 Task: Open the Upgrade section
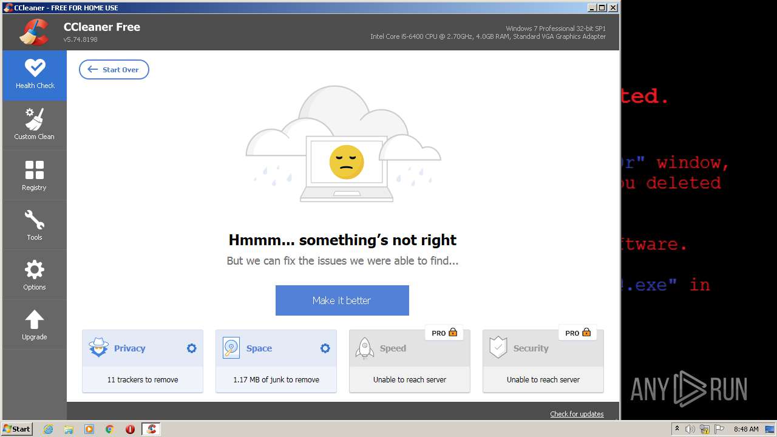(35, 325)
